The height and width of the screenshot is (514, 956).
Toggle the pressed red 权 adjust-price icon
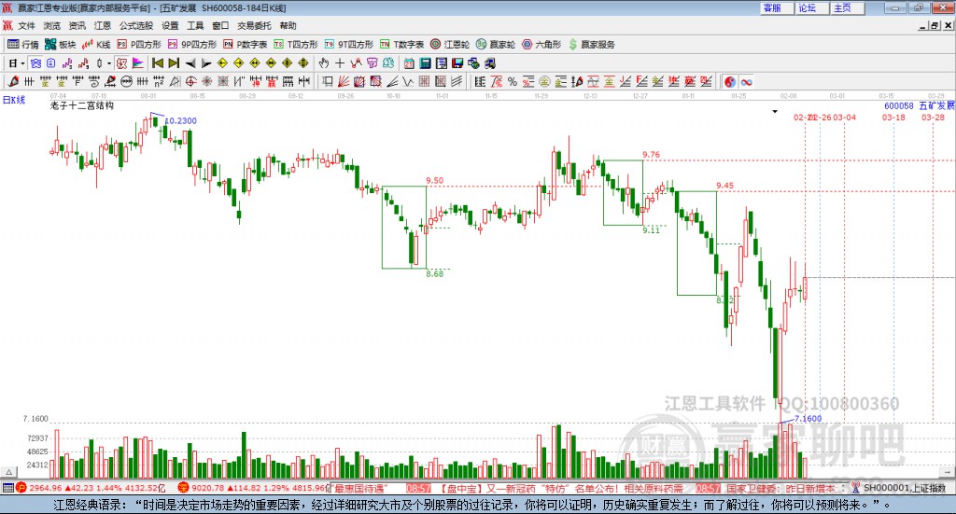tap(122, 63)
